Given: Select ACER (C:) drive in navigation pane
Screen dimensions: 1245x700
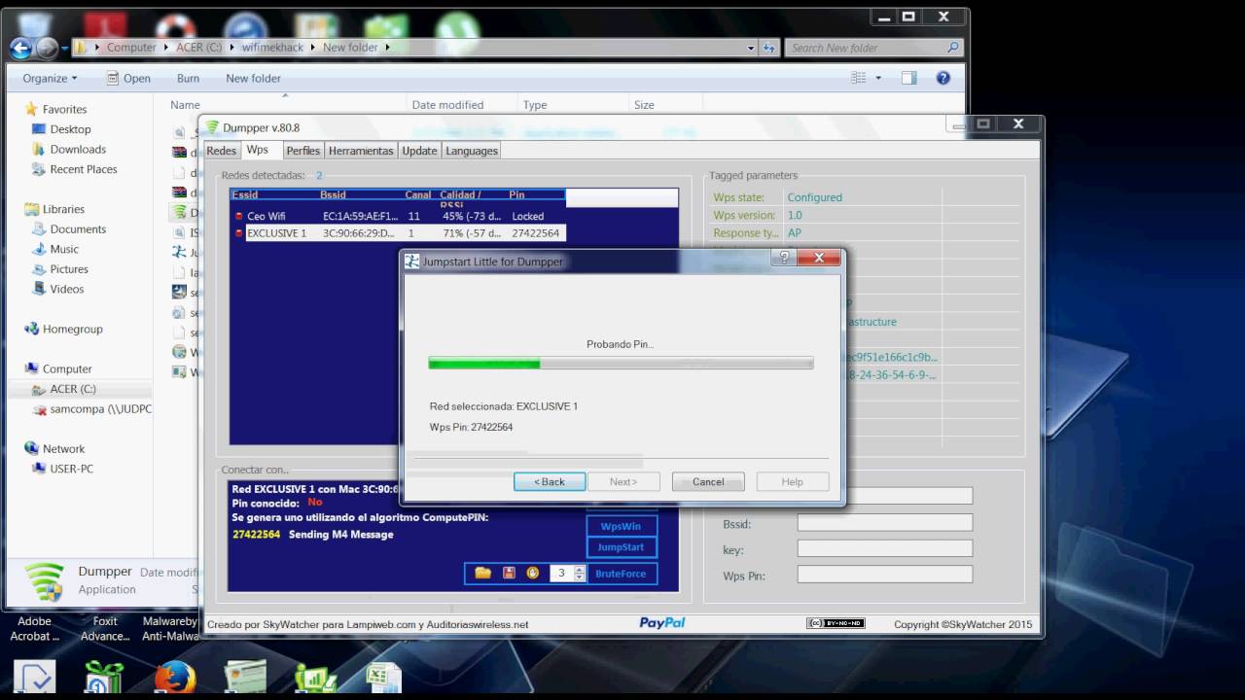Looking at the screenshot, I should 73,389.
